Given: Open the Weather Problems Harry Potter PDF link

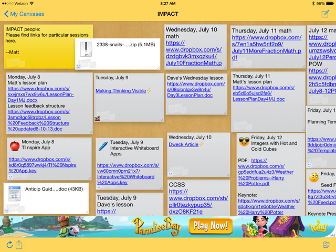Looking at the screenshot, I should point(266,172).
